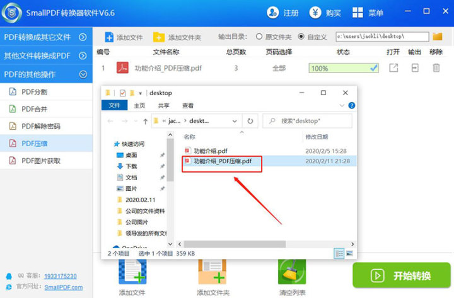Open the 注册 register icon
Image resolution: width=454 pixels, height=298 pixels.
(272, 13)
